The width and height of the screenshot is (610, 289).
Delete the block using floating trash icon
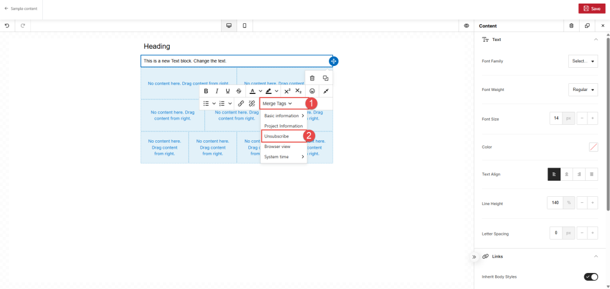(312, 78)
